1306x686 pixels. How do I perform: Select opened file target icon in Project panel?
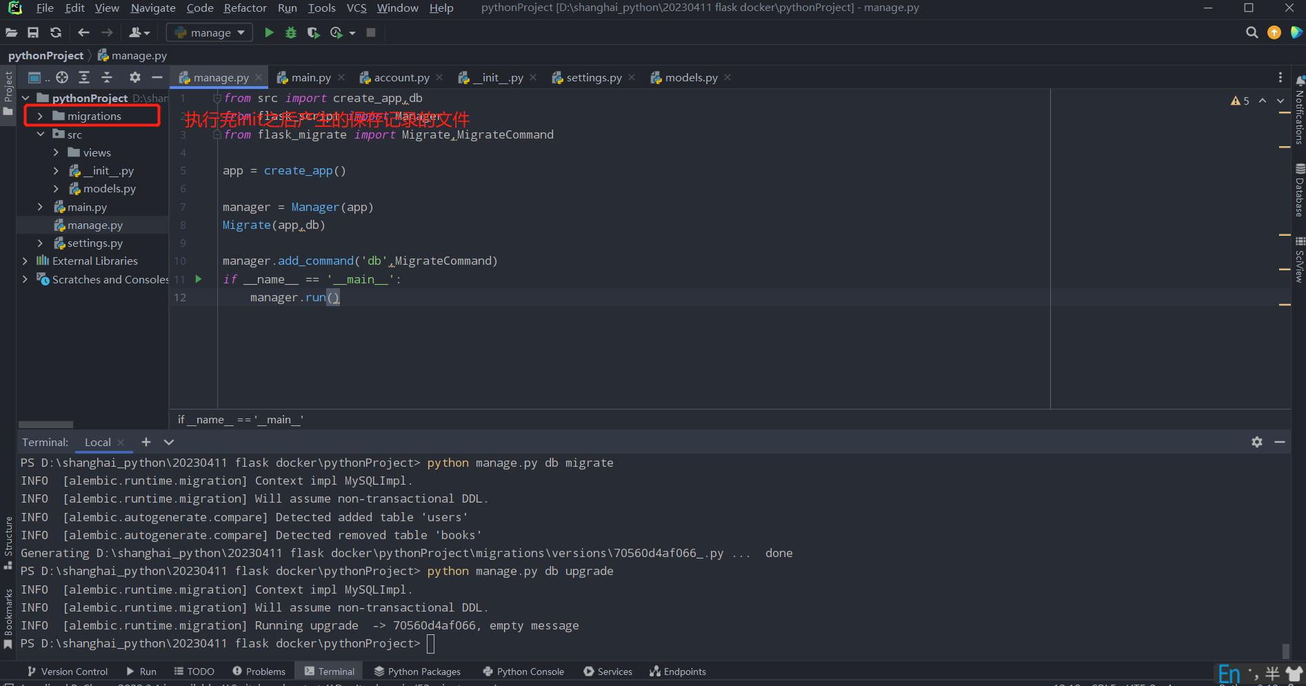pos(62,77)
